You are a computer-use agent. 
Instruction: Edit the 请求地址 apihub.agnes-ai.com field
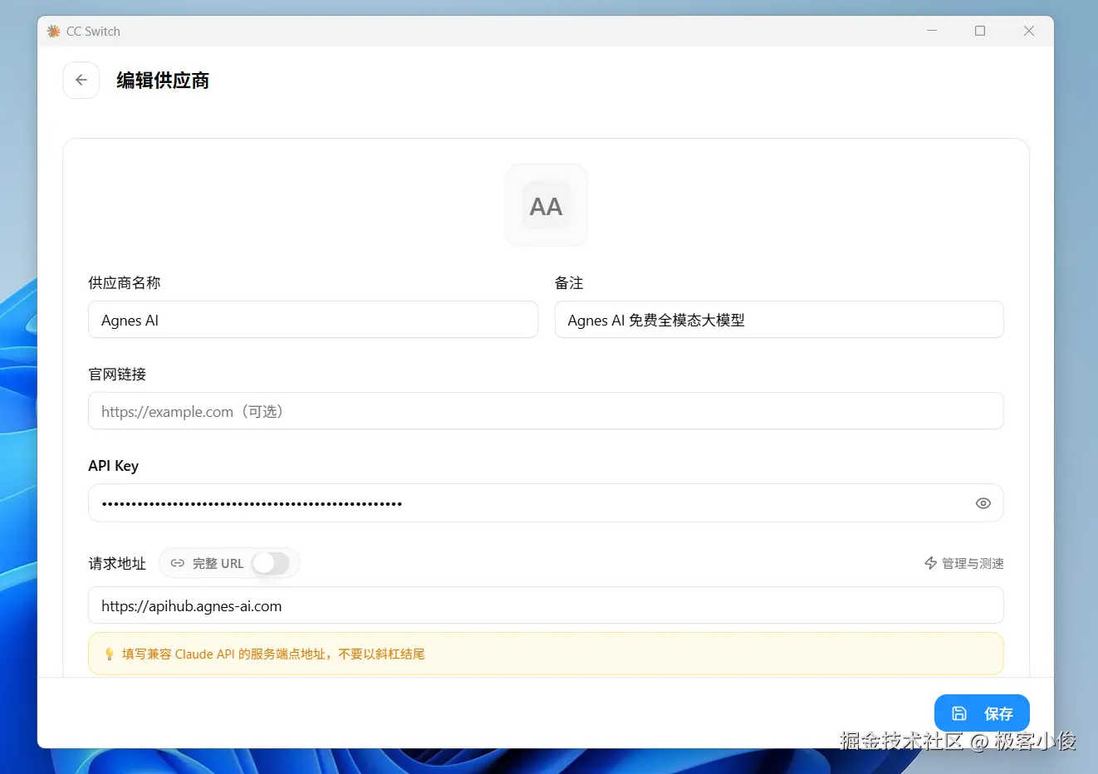point(546,605)
